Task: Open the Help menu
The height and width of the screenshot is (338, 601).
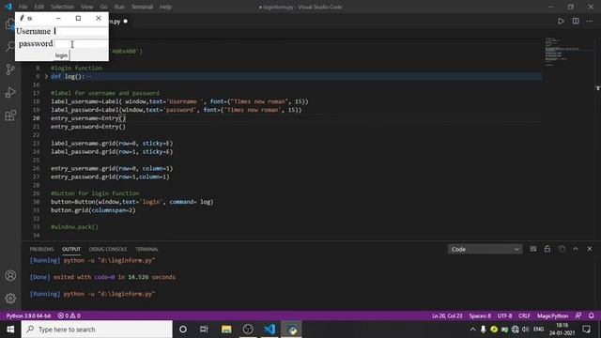Action: [165, 7]
